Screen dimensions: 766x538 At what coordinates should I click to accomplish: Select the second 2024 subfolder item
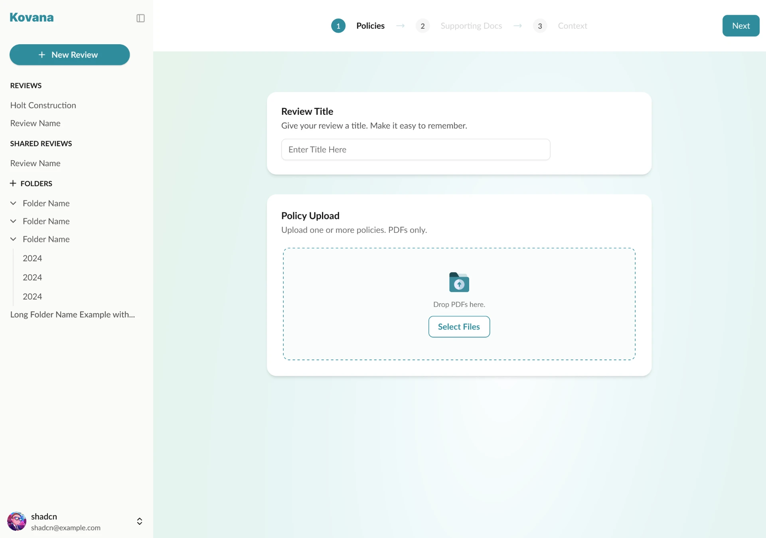click(32, 277)
